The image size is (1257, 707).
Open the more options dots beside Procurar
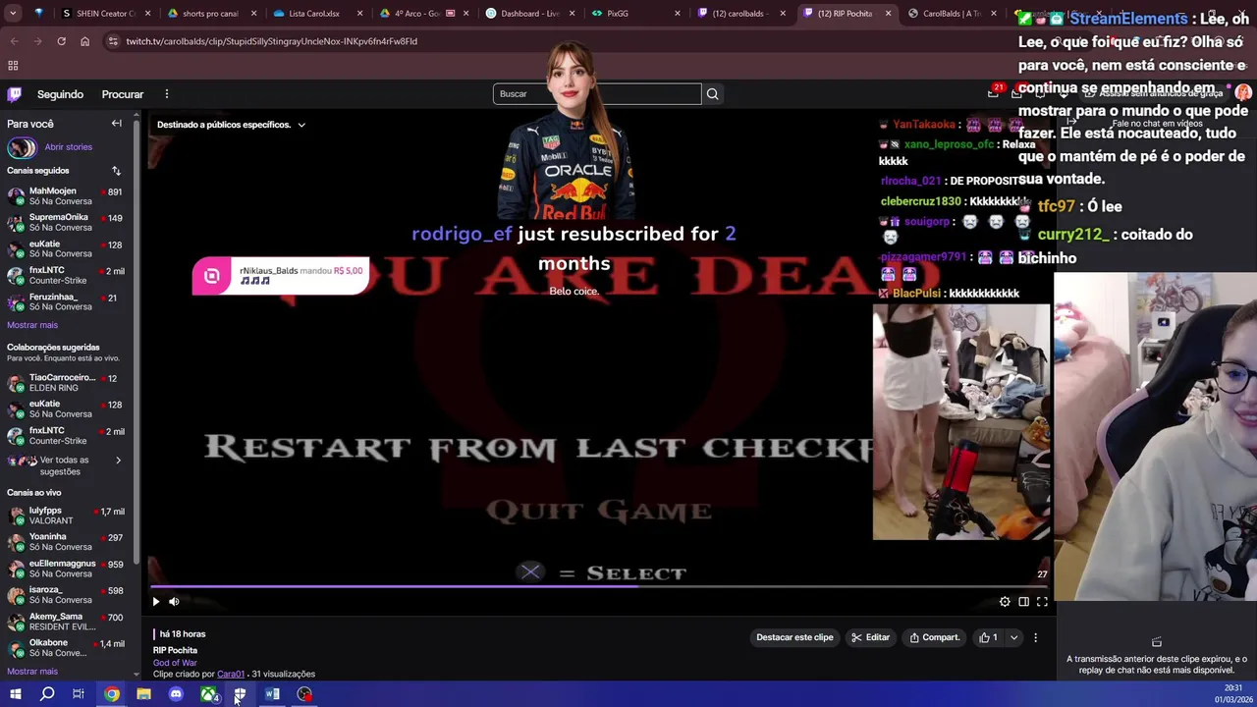click(x=167, y=94)
